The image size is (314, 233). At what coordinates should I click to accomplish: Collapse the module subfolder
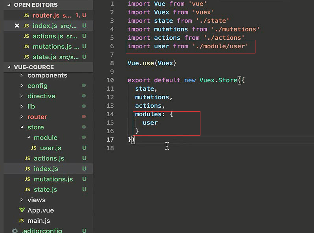[x=28, y=138]
